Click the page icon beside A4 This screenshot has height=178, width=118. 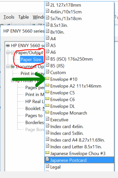[47, 38]
